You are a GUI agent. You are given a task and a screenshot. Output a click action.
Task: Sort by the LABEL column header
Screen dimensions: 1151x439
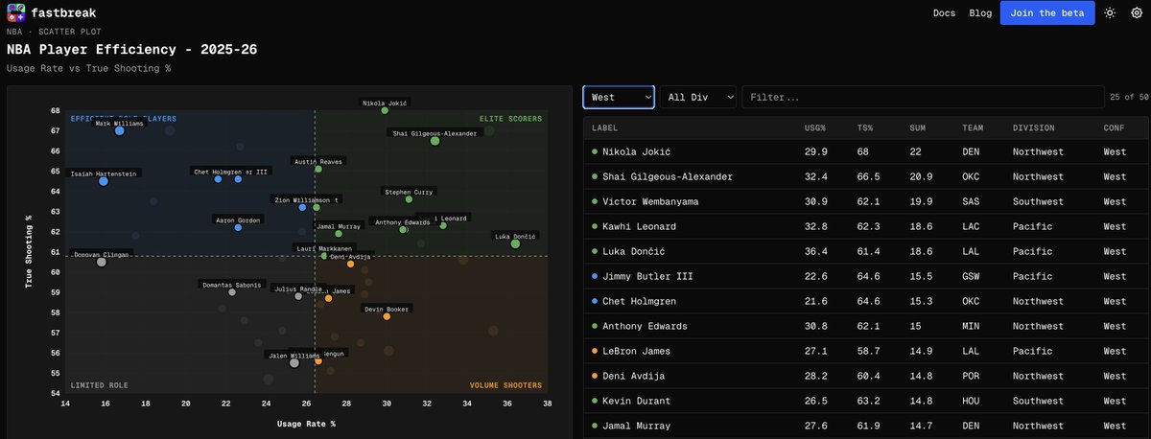tap(605, 127)
